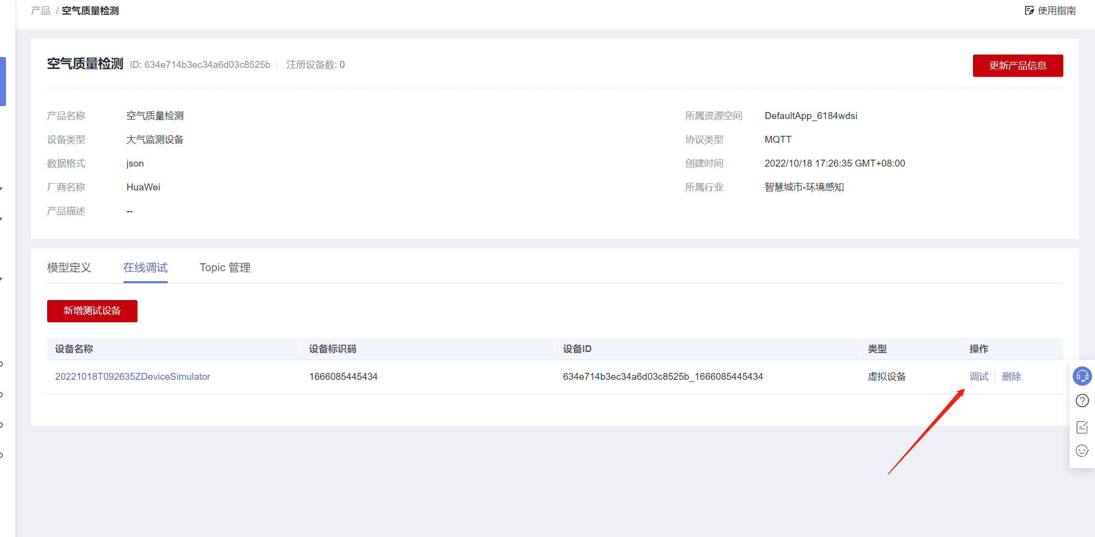Screen dimensions: 1095x537
Task: Click the 设备ID column header
Action: (x=577, y=349)
